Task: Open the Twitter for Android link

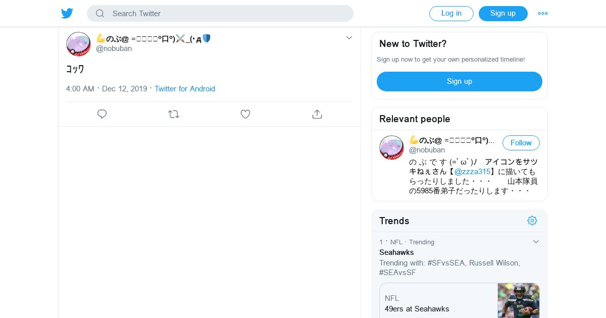Action: coord(185,89)
